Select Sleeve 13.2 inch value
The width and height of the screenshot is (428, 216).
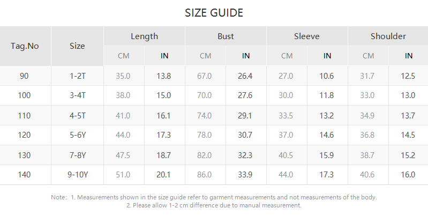coord(327,115)
